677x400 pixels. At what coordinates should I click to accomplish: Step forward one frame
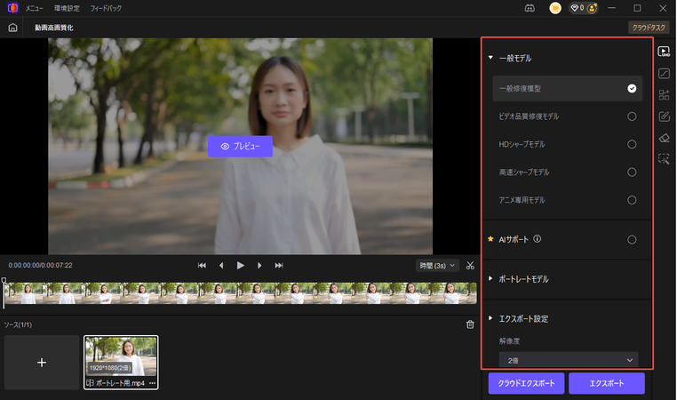(259, 266)
